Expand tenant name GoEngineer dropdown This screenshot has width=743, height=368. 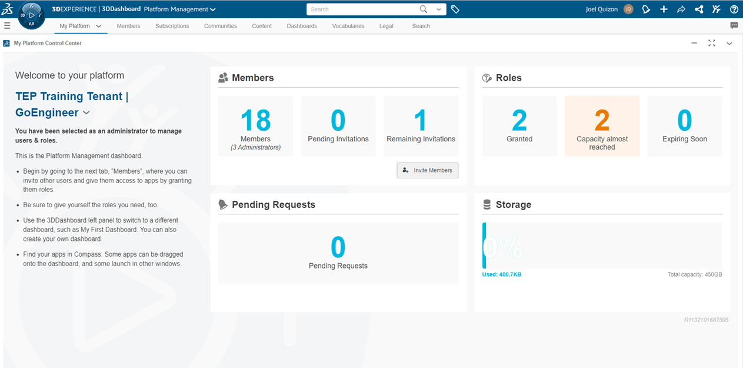tap(86, 112)
